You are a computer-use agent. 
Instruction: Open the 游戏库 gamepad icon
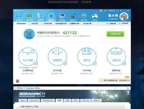pos(95,17)
